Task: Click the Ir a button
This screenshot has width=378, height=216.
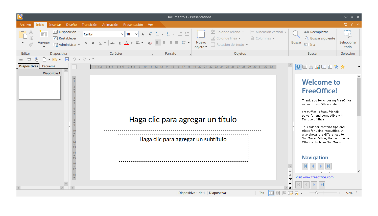Action: 310,45
